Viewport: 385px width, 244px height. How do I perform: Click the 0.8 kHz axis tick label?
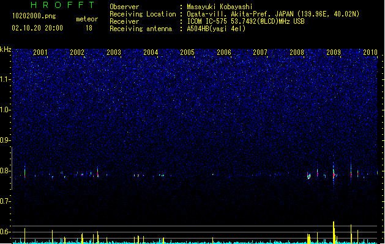[4, 171]
